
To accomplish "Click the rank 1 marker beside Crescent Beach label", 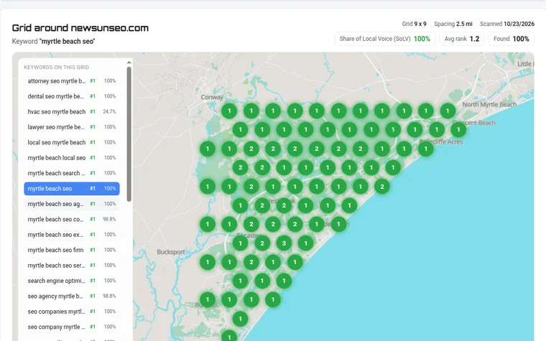I will click(458, 130).
